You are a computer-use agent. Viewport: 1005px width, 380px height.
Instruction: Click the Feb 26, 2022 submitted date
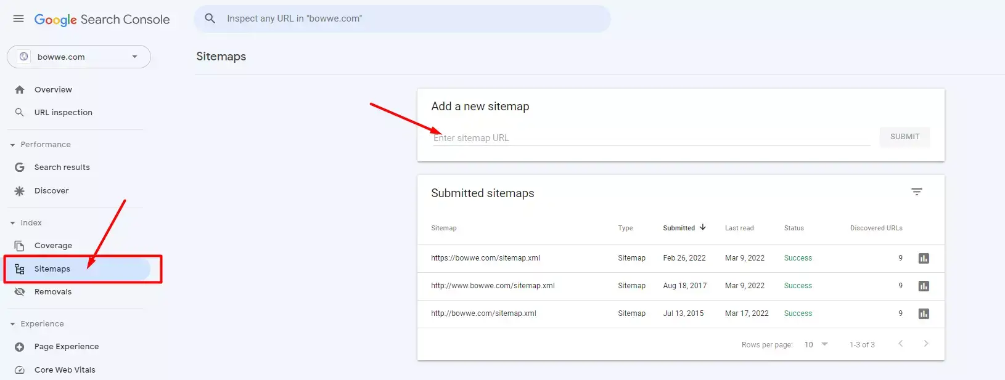684,258
